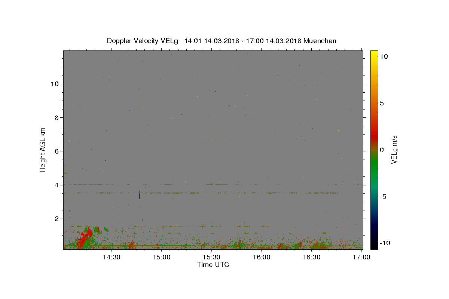Click the 16:30 time tick label

point(311,257)
